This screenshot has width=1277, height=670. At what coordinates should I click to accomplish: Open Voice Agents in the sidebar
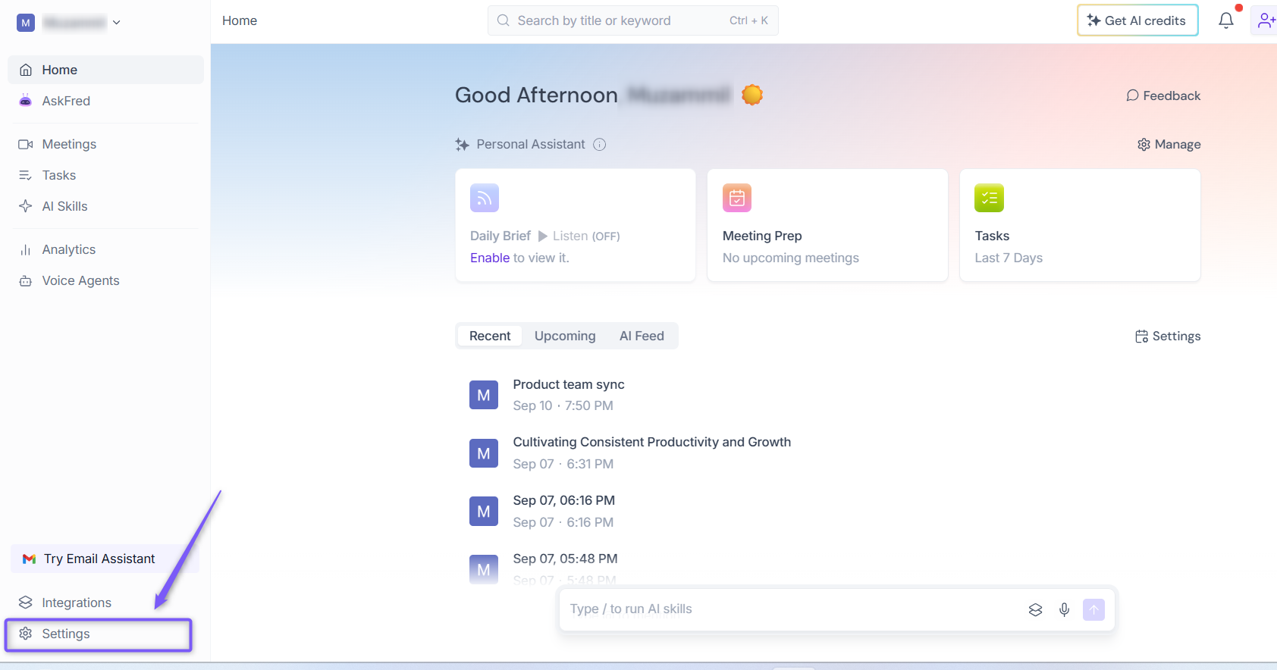pyautogui.click(x=105, y=280)
